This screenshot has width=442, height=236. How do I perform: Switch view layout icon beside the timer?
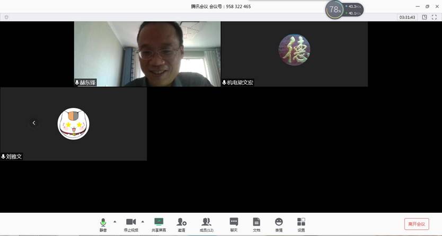pyautogui.click(x=425, y=17)
